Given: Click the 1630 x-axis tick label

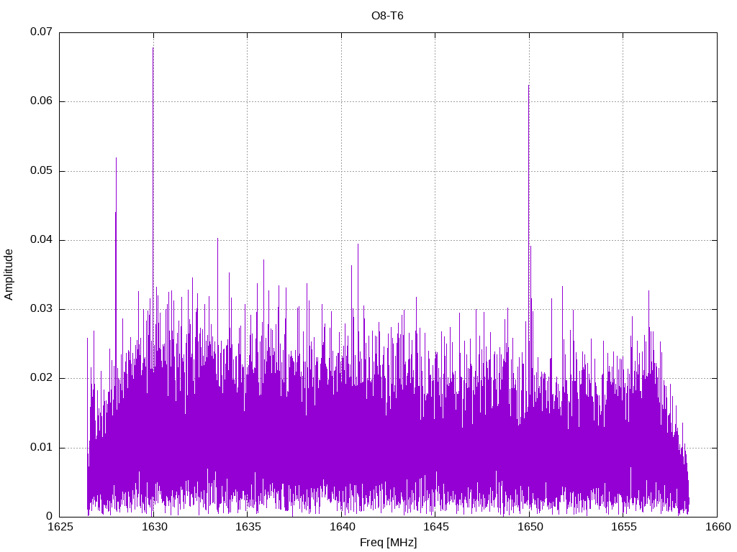Looking at the screenshot, I should tap(153, 527).
